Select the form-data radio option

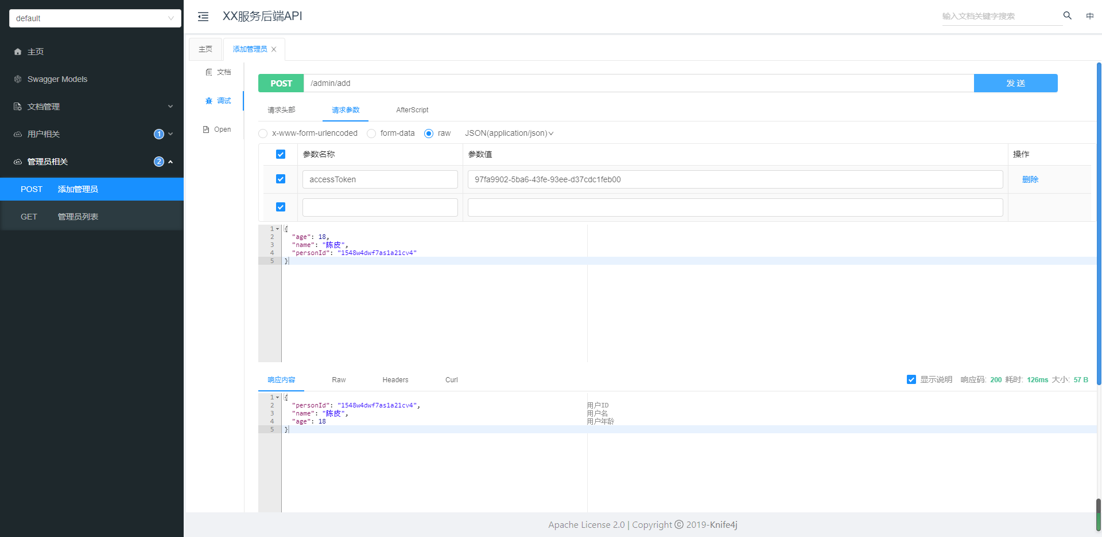[371, 134]
